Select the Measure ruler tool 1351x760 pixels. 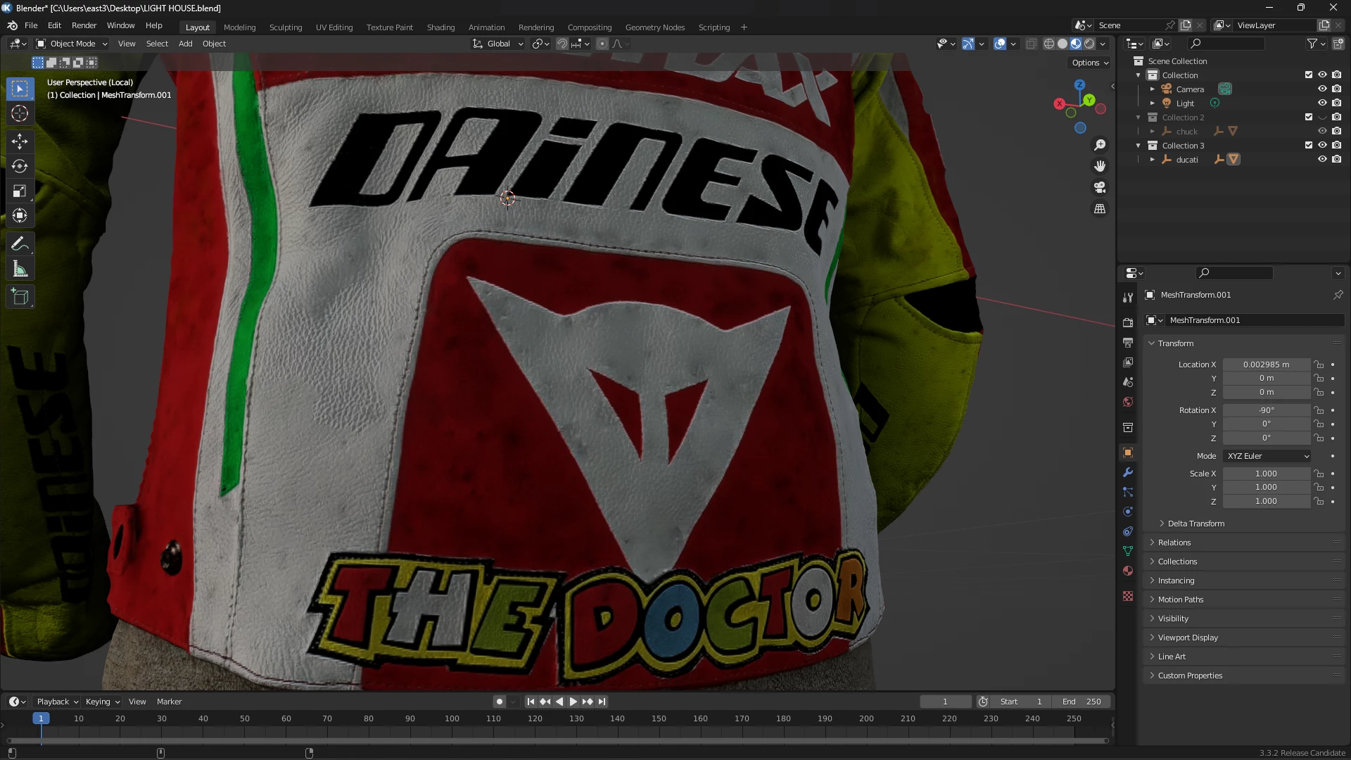20,270
